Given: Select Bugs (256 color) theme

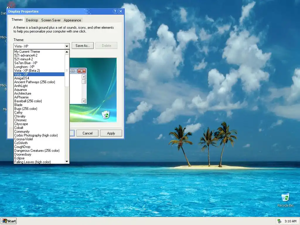Looking at the screenshot, I should click(x=39, y=109).
